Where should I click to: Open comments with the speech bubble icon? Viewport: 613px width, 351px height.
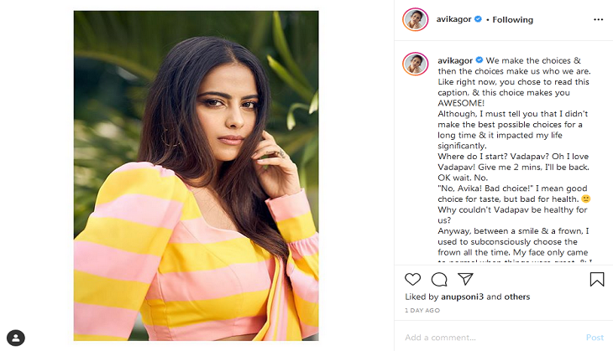(x=439, y=279)
